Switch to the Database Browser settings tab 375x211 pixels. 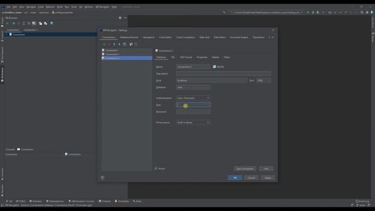point(129,38)
